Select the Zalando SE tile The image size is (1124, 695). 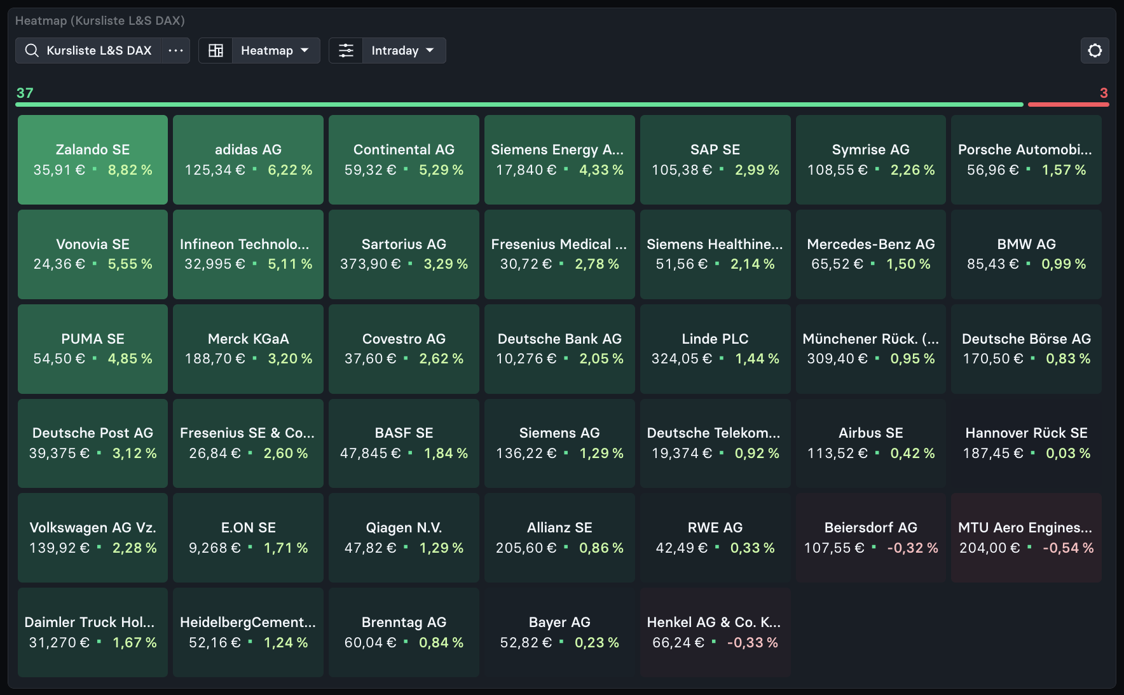click(x=93, y=159)
